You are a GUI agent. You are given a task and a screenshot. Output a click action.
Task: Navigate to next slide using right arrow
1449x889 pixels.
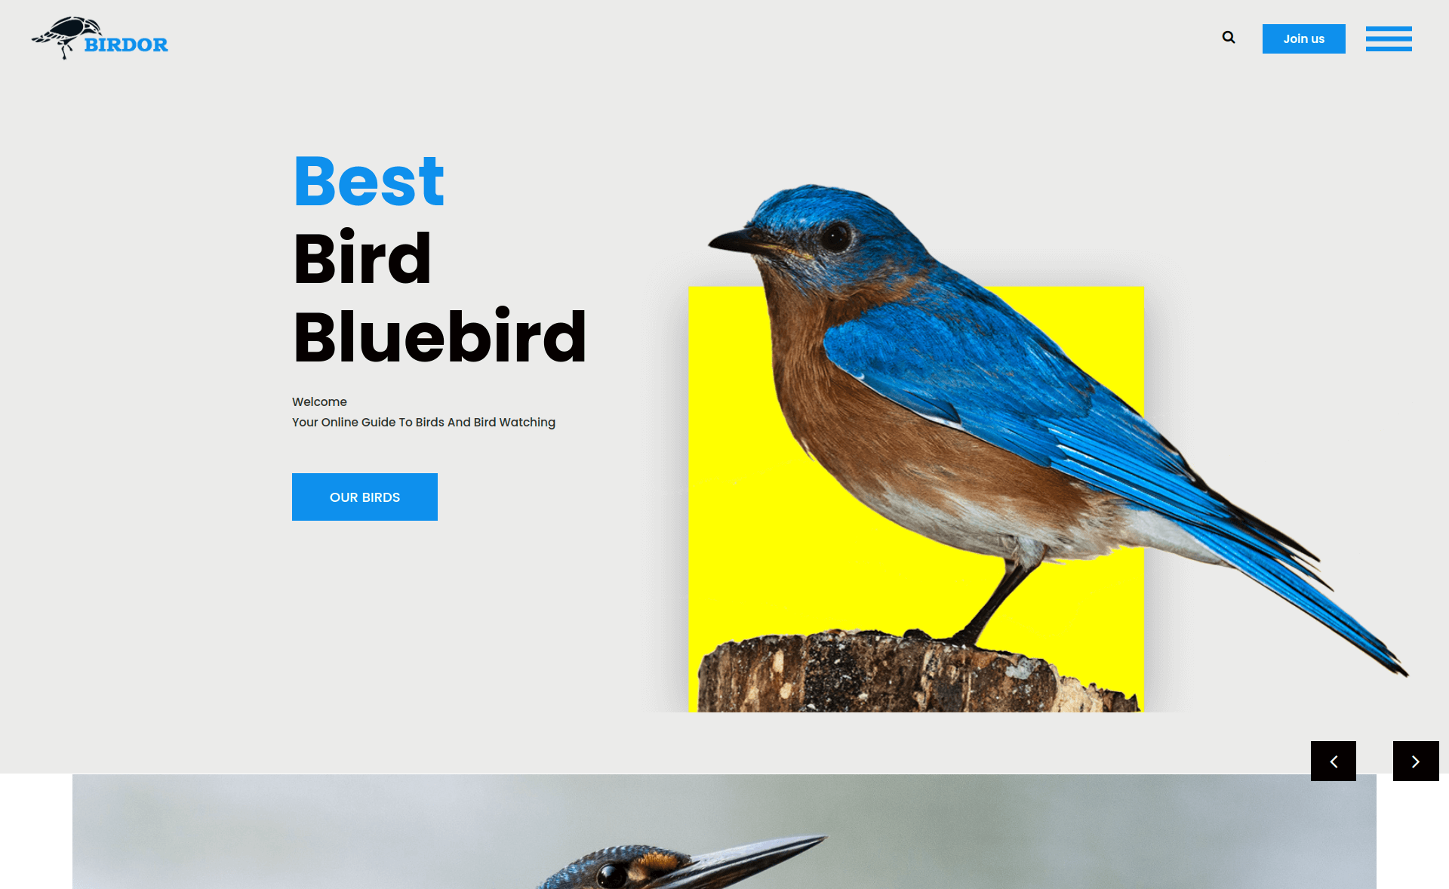click(x=1415, y=761)
